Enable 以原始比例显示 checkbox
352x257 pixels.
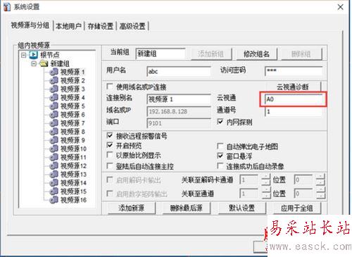[x=110, y=155]
